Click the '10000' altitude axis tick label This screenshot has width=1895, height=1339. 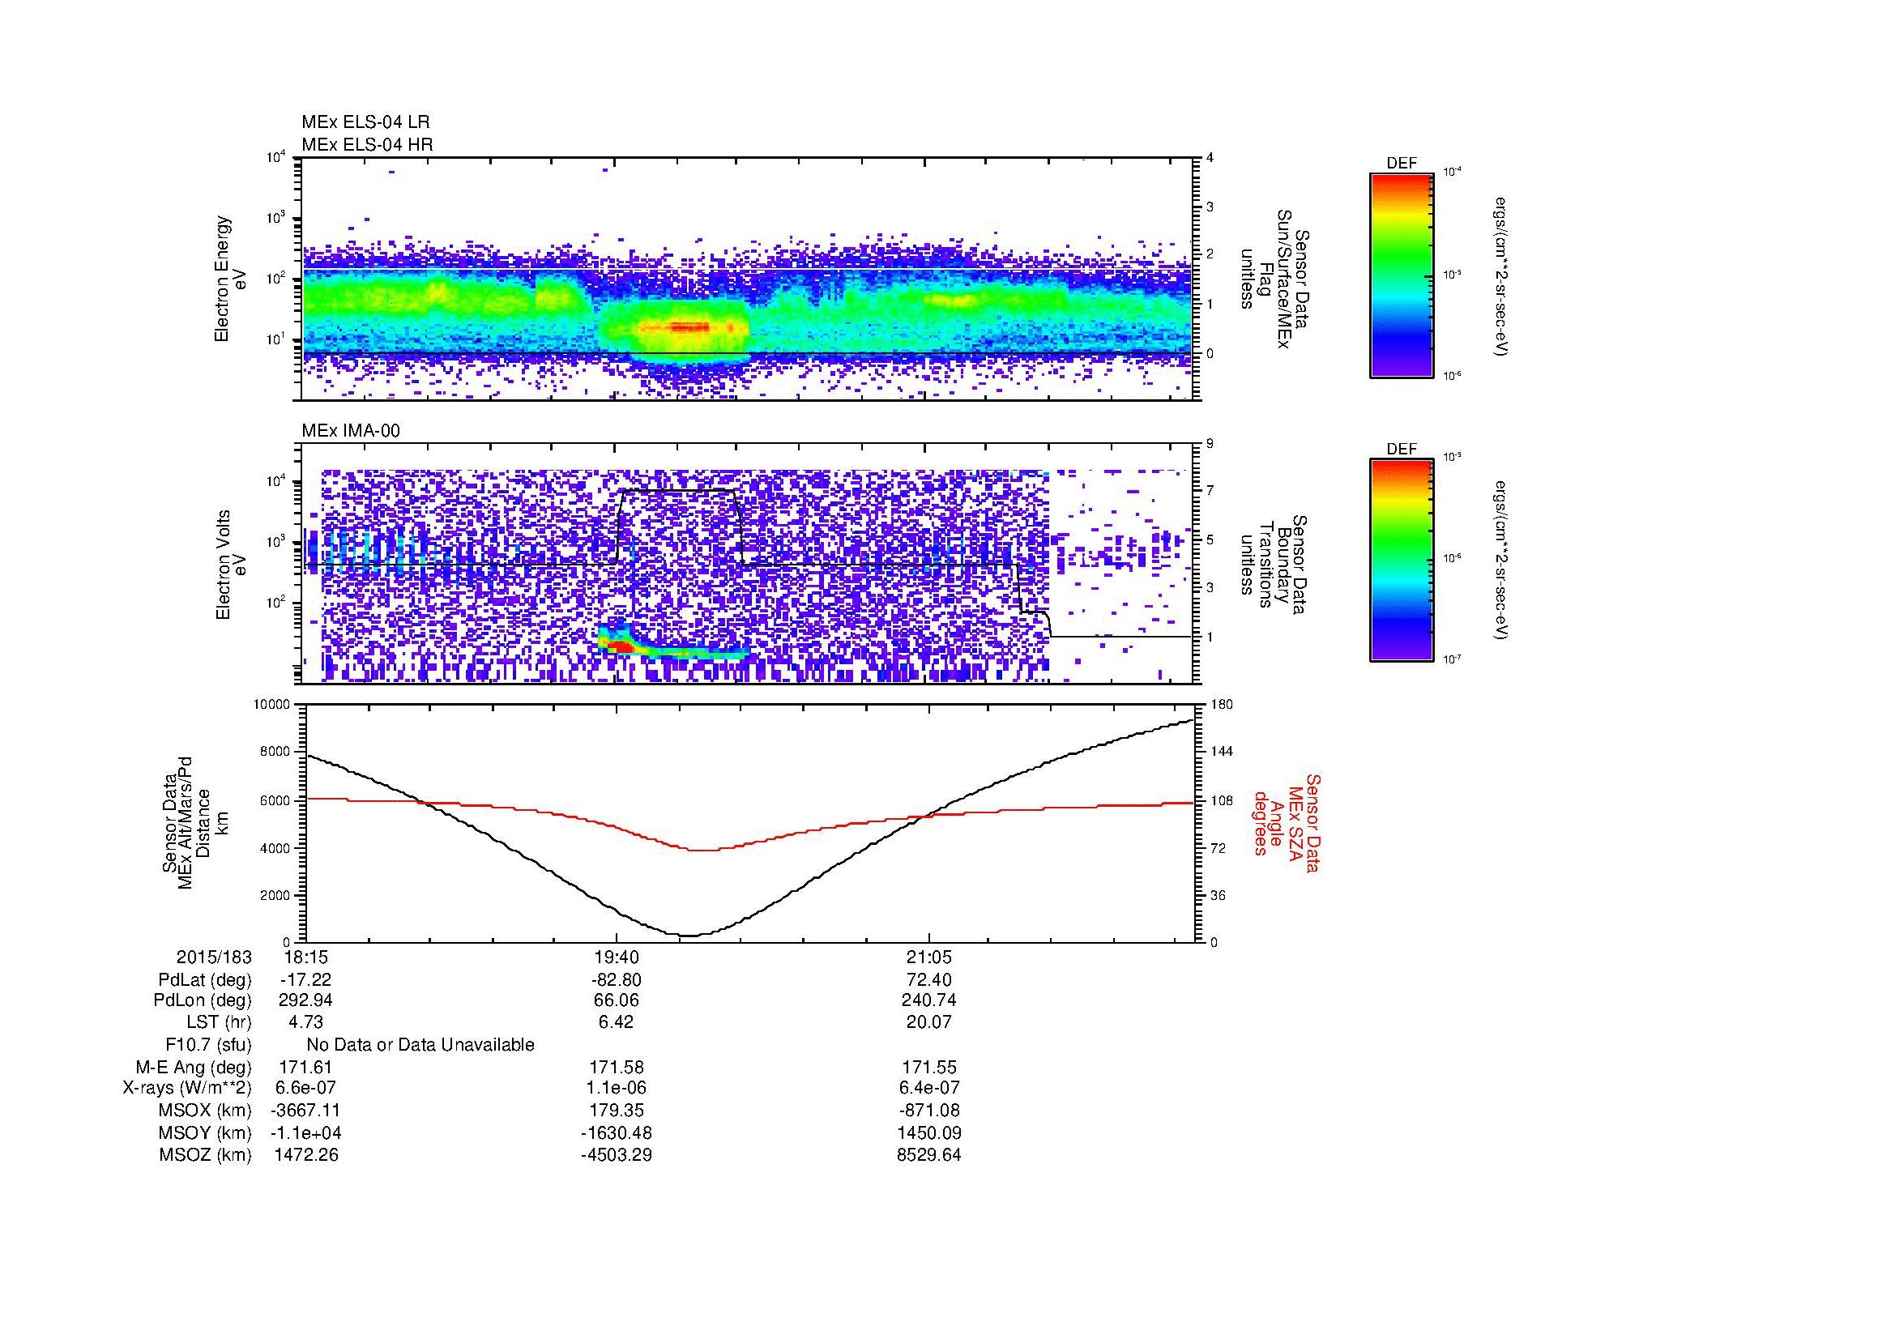click(x=272, y=705)
